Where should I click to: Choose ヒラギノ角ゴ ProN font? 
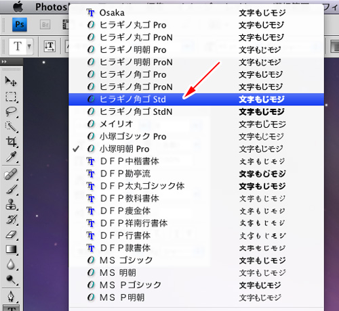pyautogui.click(x=196, y=87)
